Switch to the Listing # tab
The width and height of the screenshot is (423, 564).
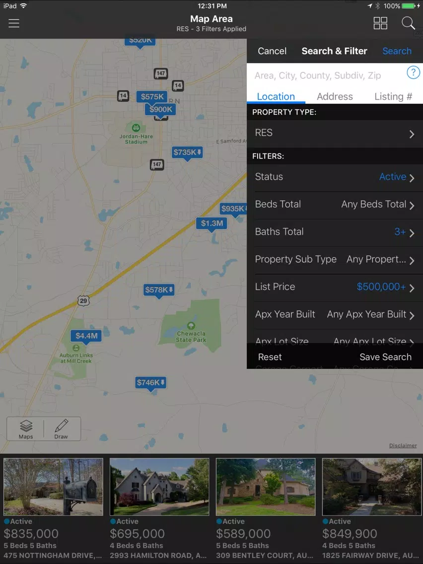[x=393, y=96]
